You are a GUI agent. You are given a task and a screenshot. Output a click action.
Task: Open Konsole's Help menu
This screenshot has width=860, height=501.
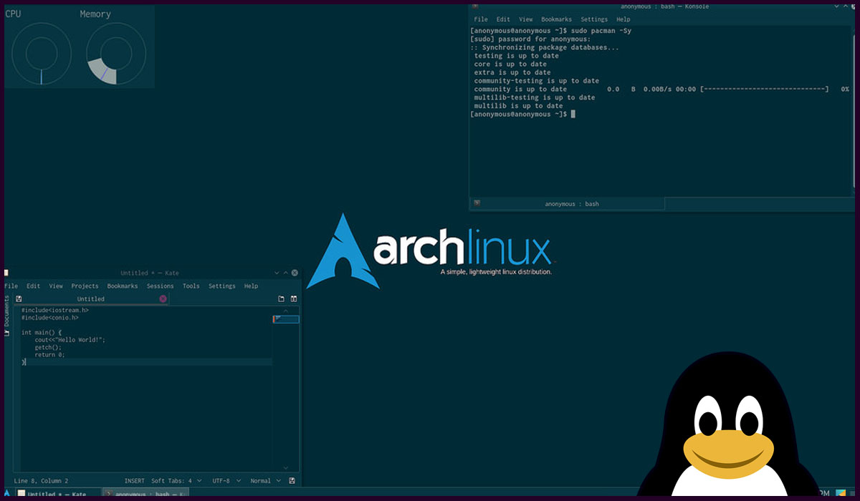[x=623, y=19]
